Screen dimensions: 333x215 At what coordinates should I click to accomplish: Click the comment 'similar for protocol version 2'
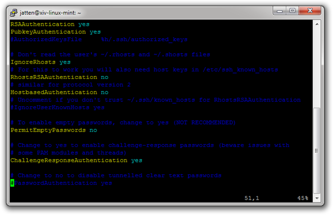point(71,85)
